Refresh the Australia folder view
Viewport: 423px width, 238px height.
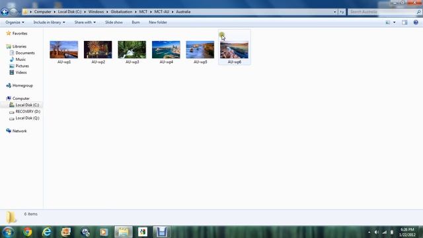coord(342,12)
